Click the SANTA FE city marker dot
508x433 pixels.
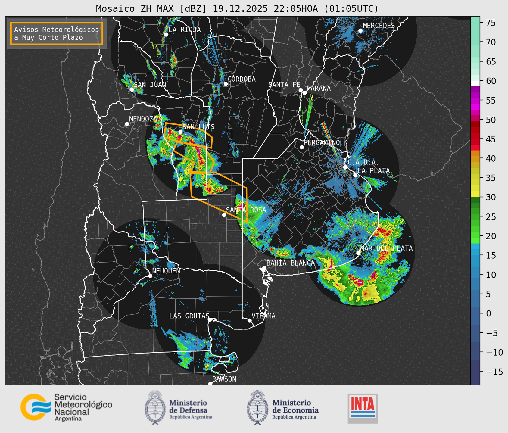pos(301,90)
